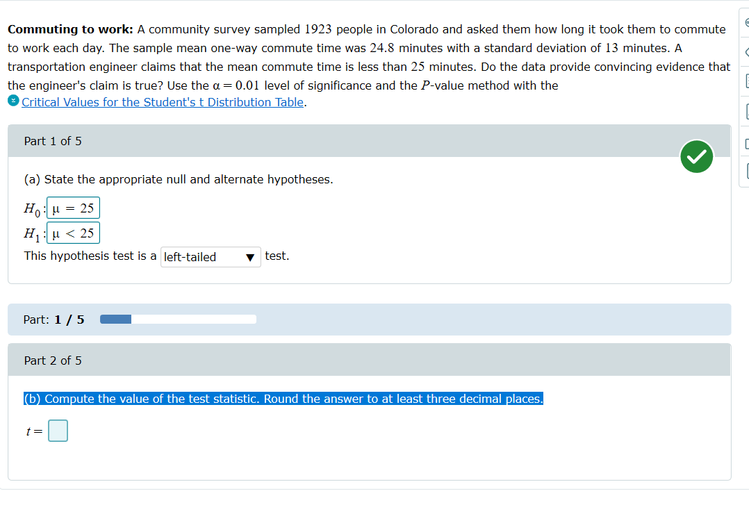The image size is (749, 530).
Task: Select the H0 answer box showing μ = 25
Action: (x=72, y=208)
